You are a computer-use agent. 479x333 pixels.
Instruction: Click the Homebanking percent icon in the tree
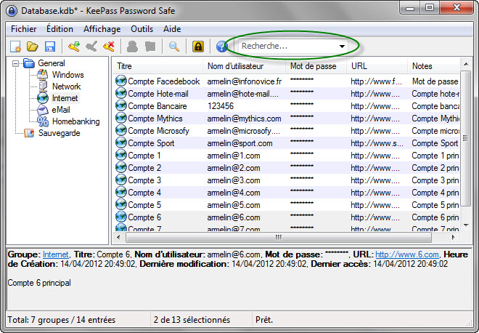(43, 121)
